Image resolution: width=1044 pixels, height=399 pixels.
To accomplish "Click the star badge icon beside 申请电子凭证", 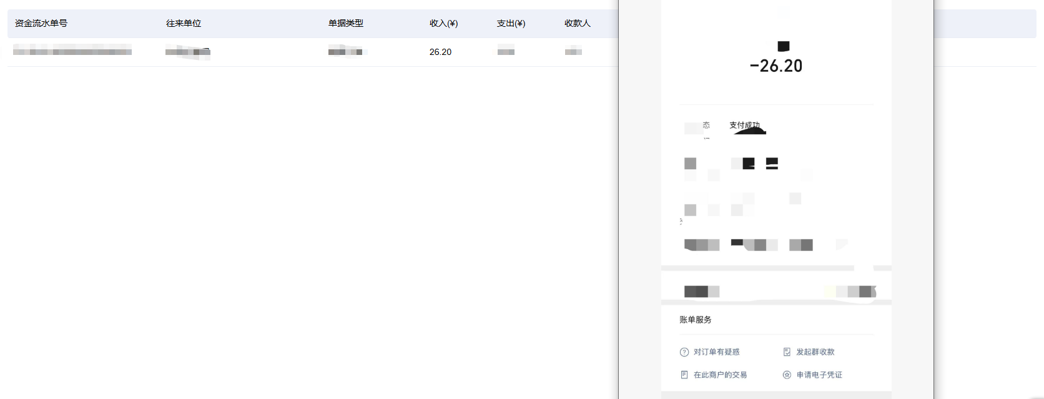I will [x=787, y=375].
